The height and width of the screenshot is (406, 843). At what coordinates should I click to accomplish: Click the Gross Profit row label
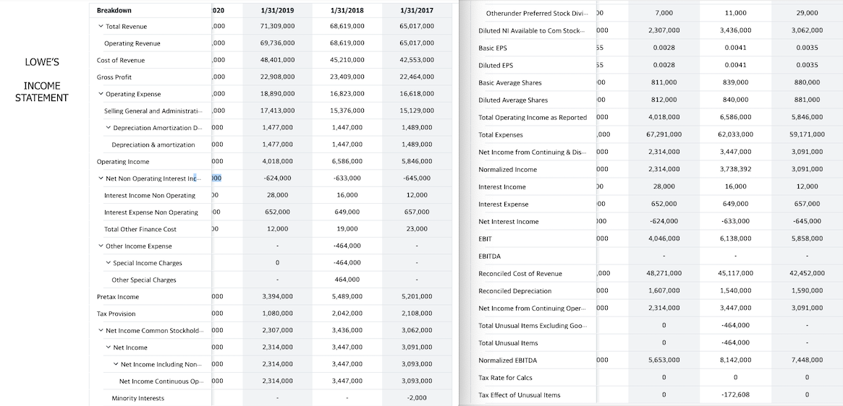tap(114, 77)
